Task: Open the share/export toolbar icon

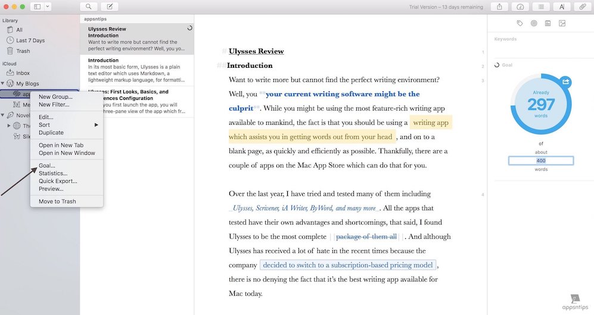Action: (x=499, y=7)
